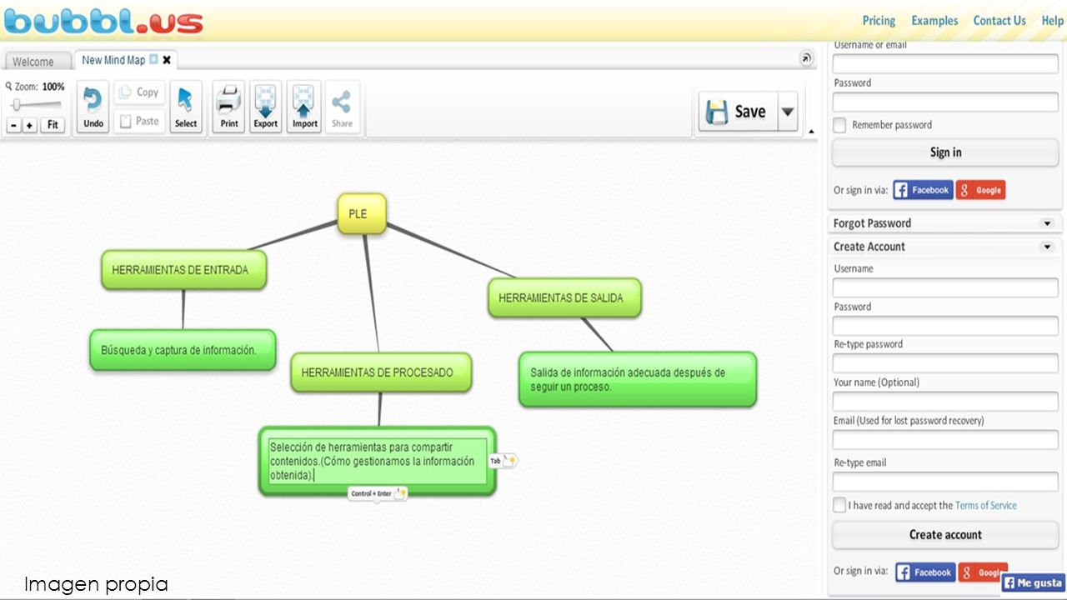This screenshot has height=600, width=1067.
Task: Click the Tab add-sibling bubble hint icon
Action: (503, 461)
